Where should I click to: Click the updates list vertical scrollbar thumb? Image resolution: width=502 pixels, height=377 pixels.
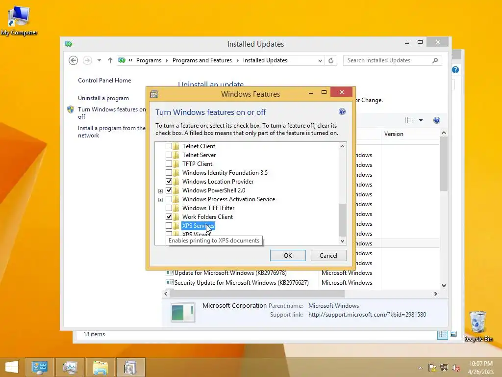pyautogui.click(x=444, y=163)
